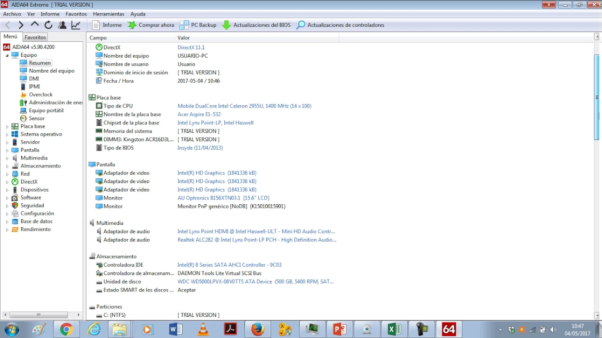Select Equipo portátil tree item
The width and height of the screenshot is (602, 338).
pyautogui.click(x=46, y=111)
